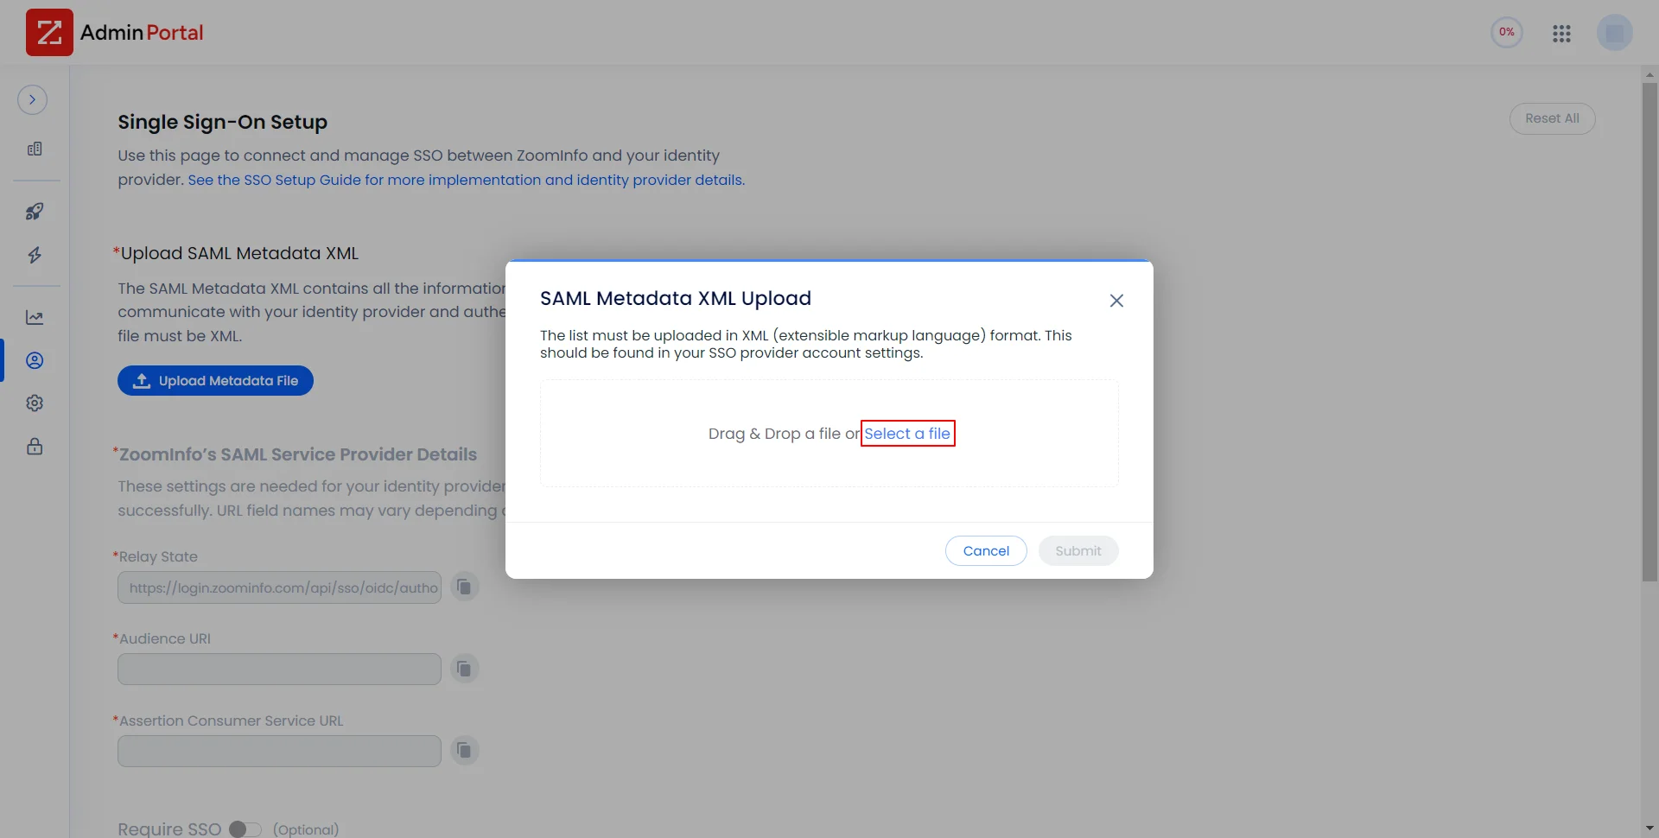Click the Audience URI input field

coord(279,669)
